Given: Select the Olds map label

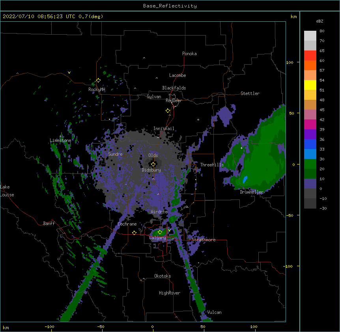Looking at the screenshot, I should point(153,155).
